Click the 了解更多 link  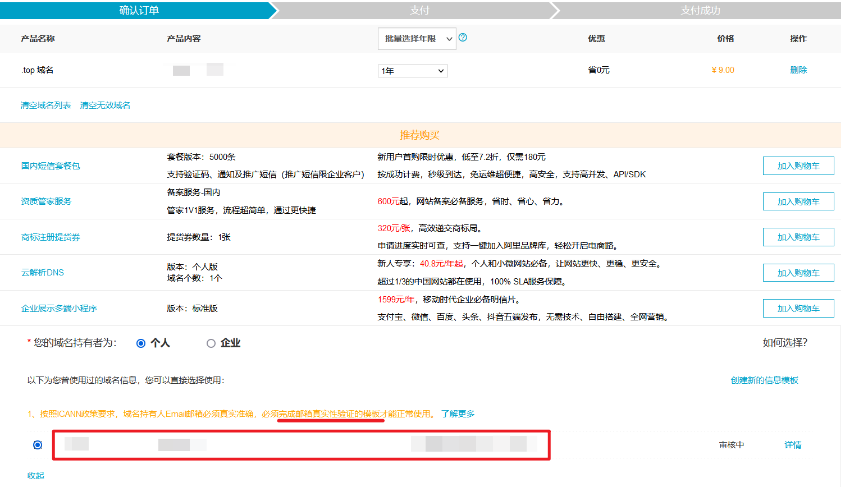pos(458,414)
